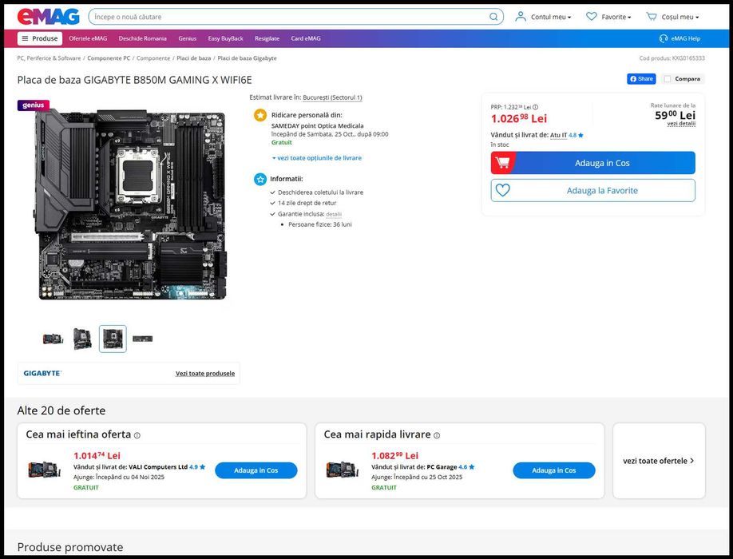Viewport: 733px width, 559px height.
Task: Click Cod produs KXG0165333 text
Action: 672,58
